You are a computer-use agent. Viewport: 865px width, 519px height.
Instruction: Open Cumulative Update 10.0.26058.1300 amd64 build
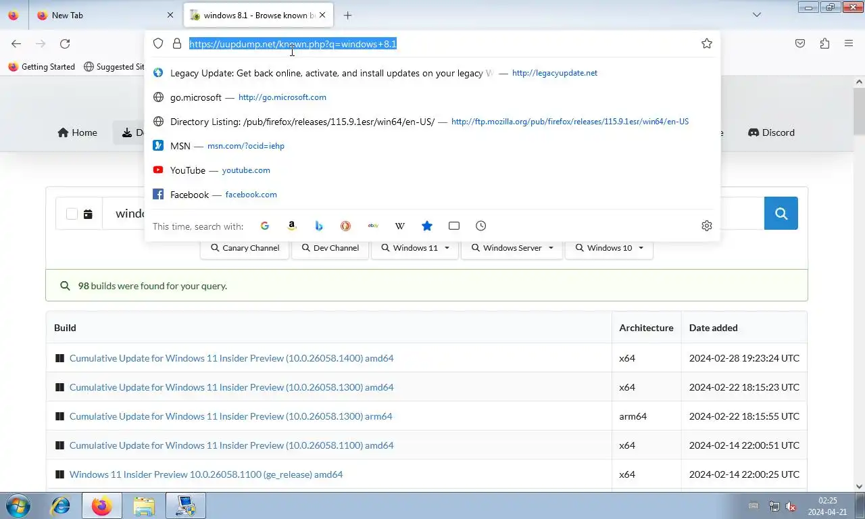pos(231,387)
